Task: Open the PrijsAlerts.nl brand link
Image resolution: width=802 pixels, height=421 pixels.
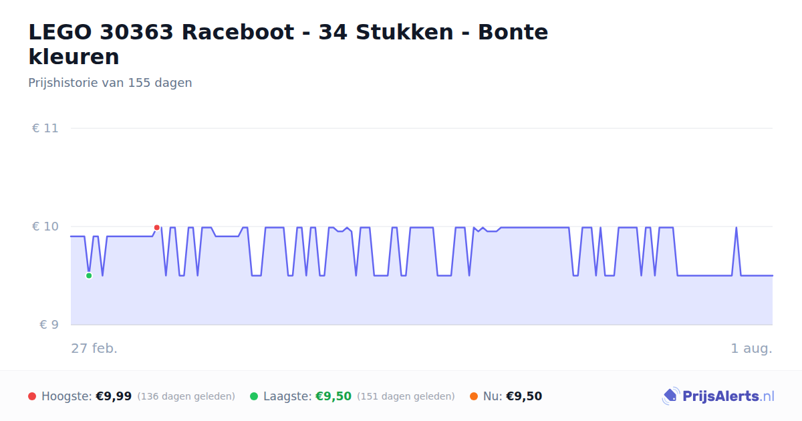Action: 718,396
